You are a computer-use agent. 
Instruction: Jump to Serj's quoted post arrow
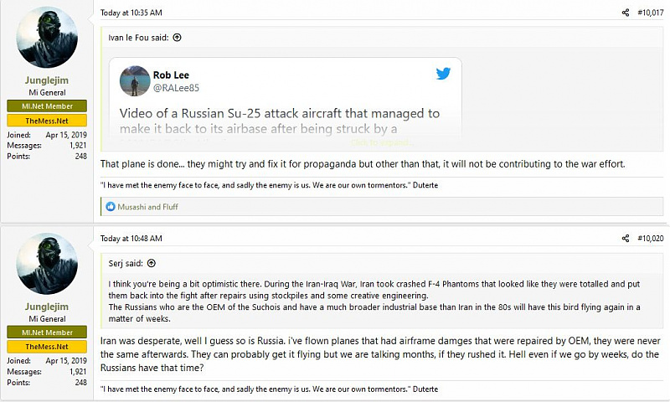pyautogui.click(x=151, y=263)
